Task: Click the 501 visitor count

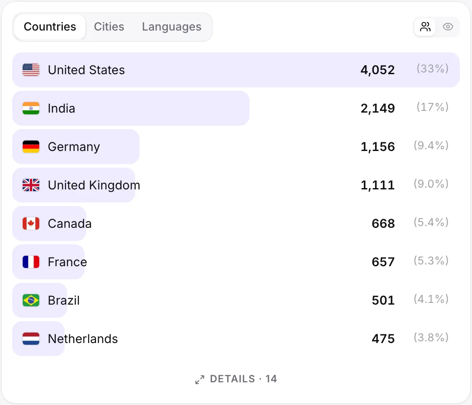Action: (383, 301)
